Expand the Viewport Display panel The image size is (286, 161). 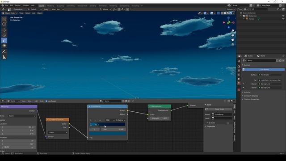coord(251,96)
